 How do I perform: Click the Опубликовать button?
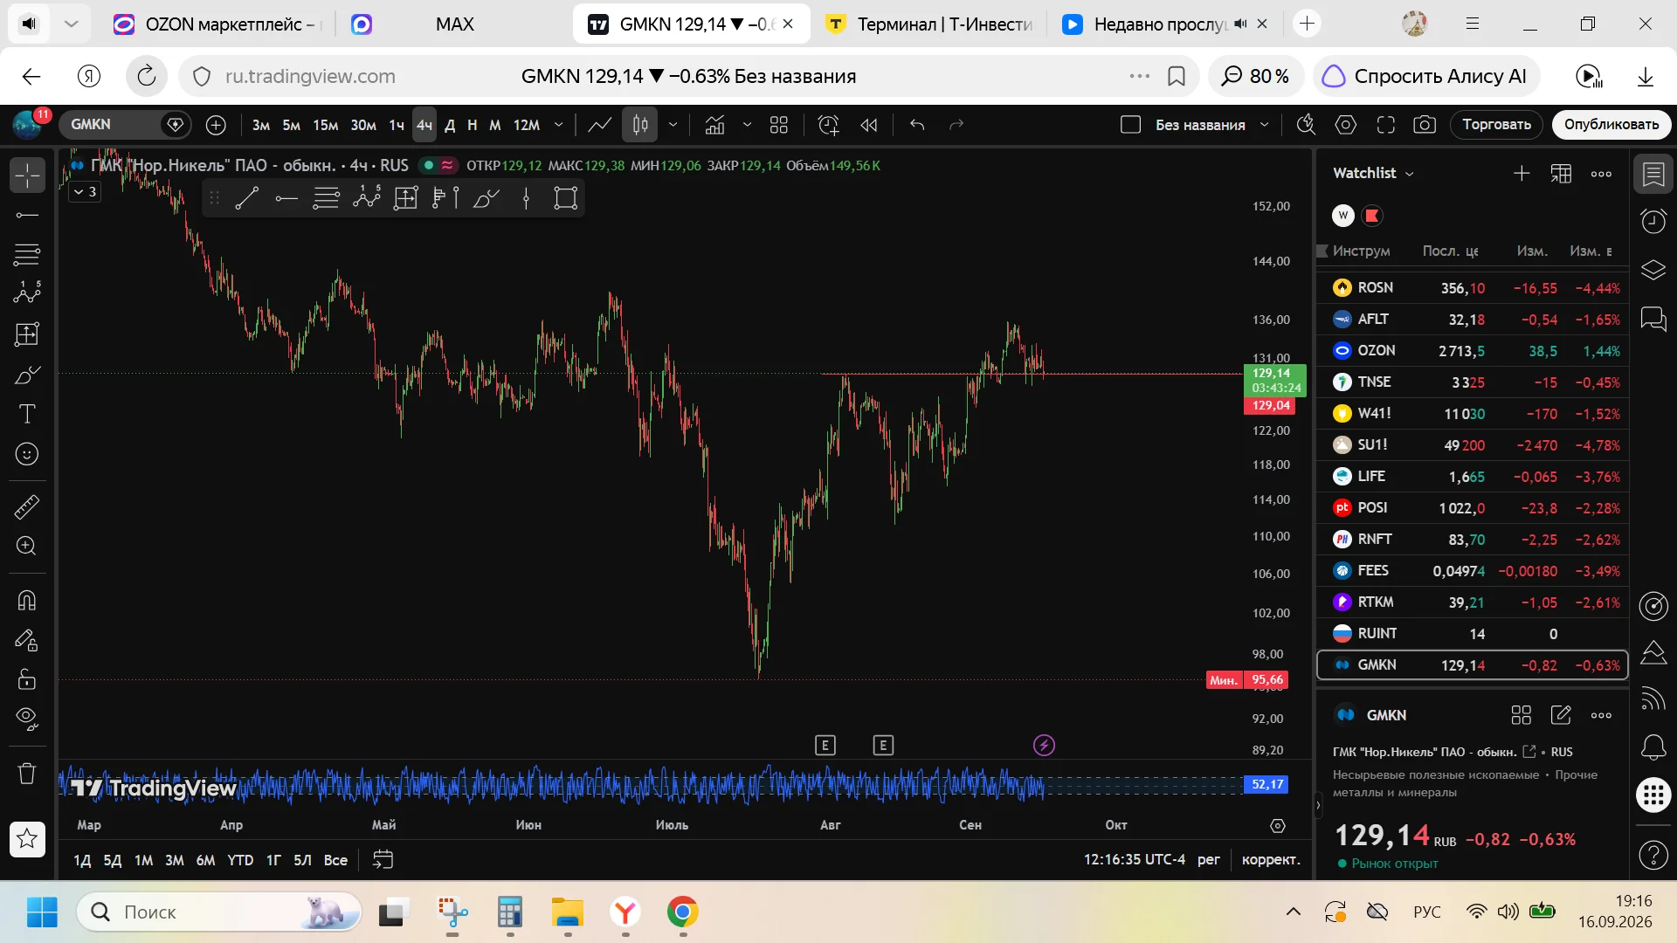click(1611, 125)
